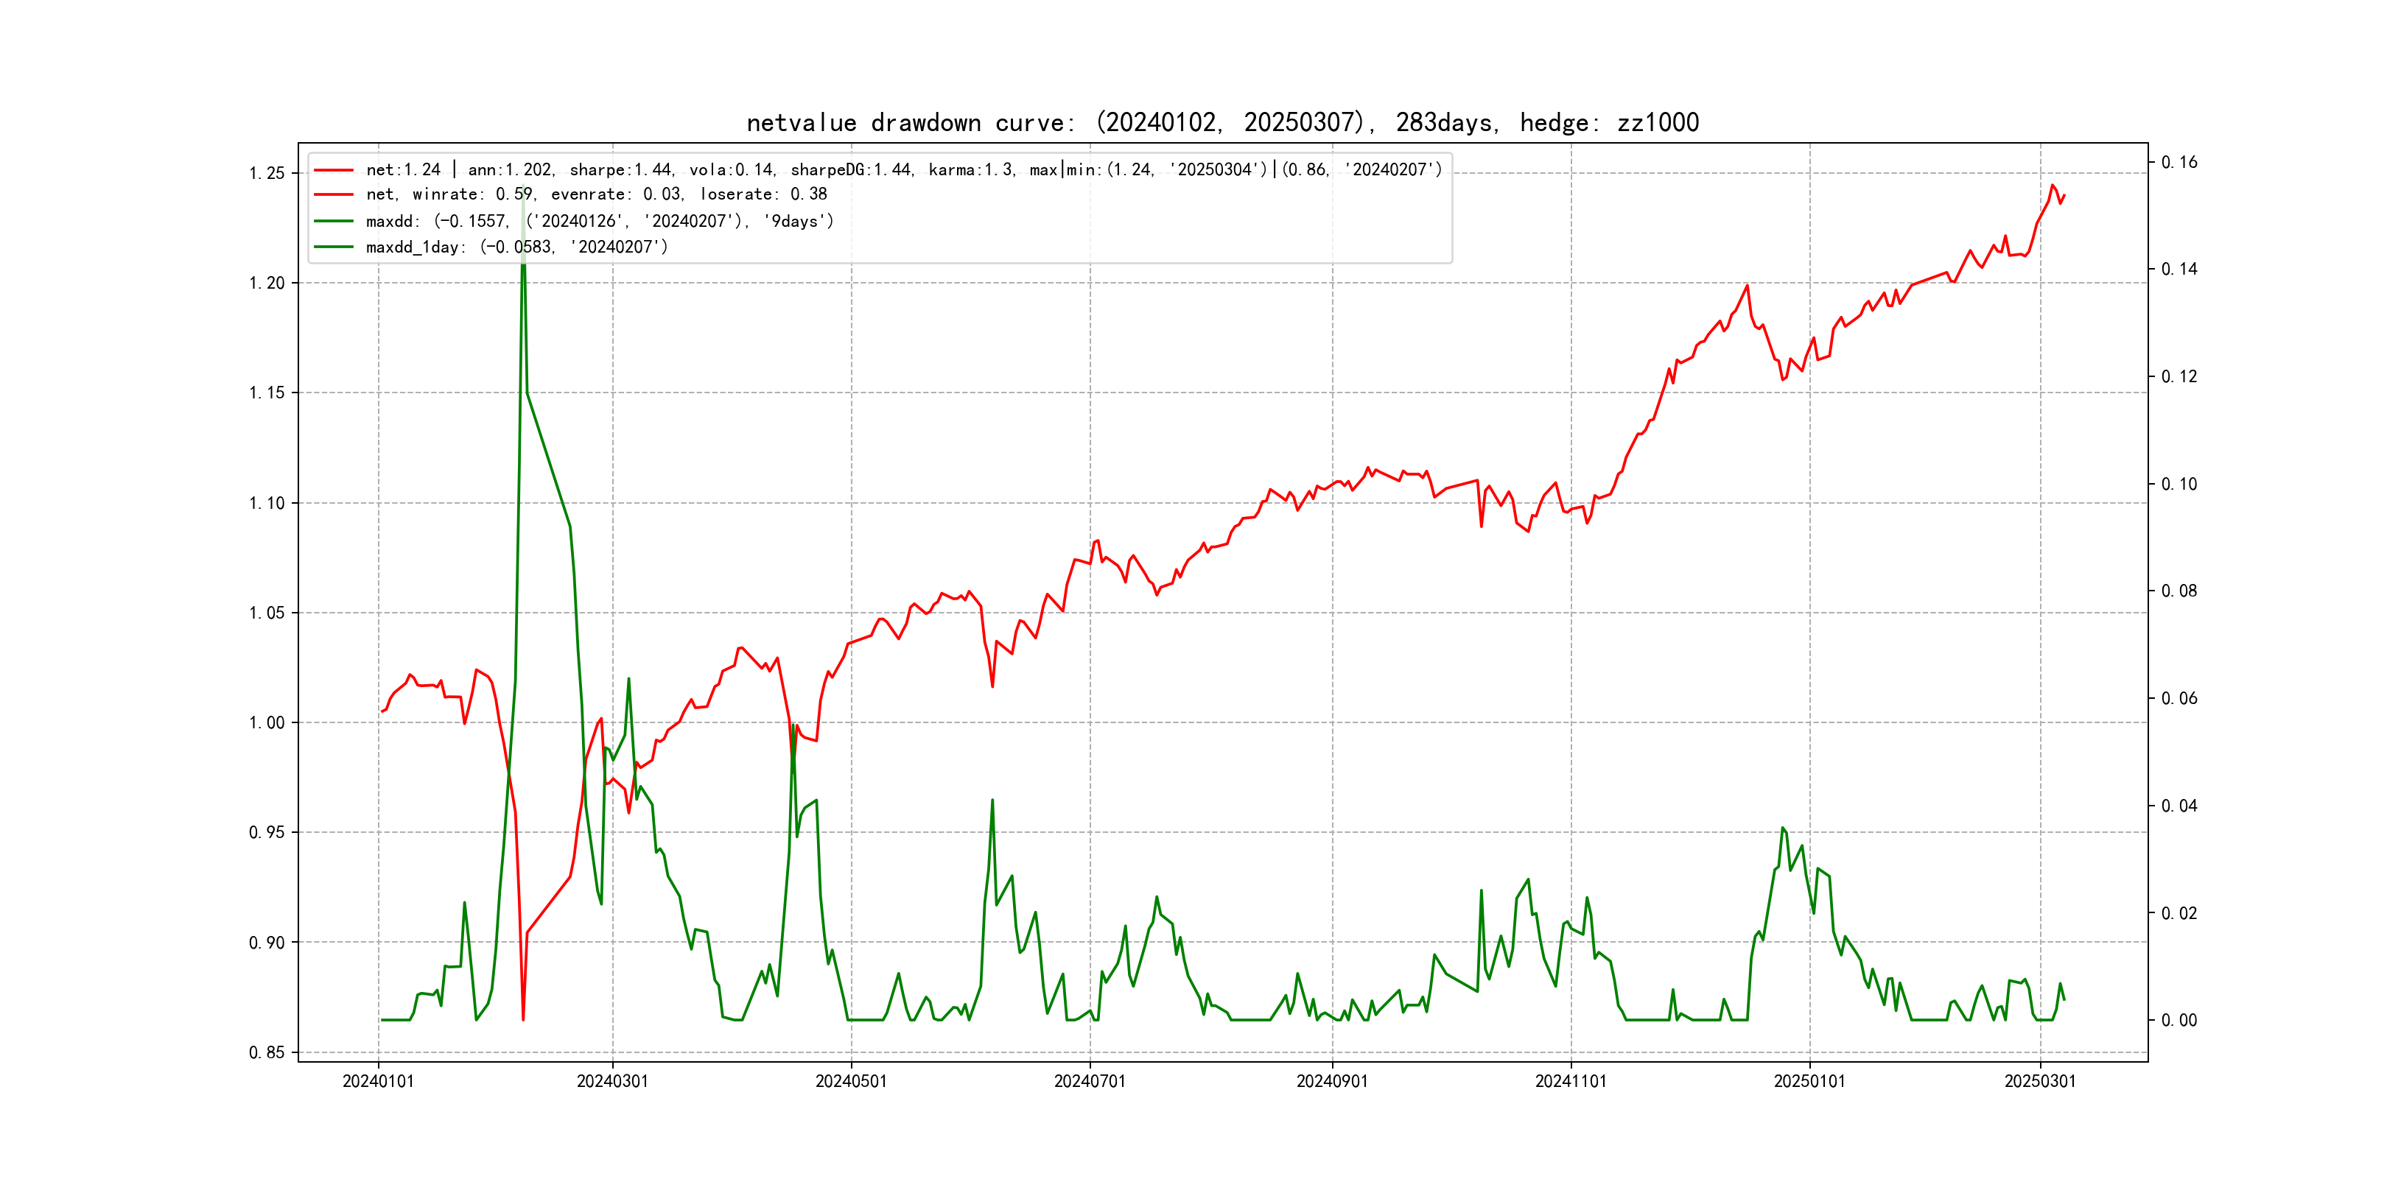Click the 0.85 left y-axis label

(267, 1053)
